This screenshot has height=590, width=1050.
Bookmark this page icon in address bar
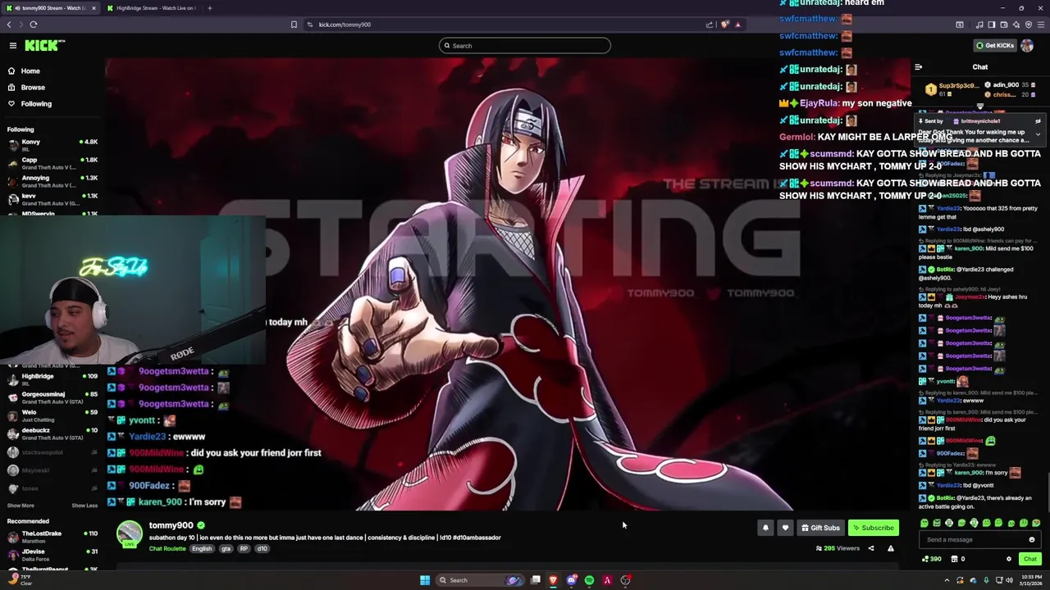(x=294, y=25)
